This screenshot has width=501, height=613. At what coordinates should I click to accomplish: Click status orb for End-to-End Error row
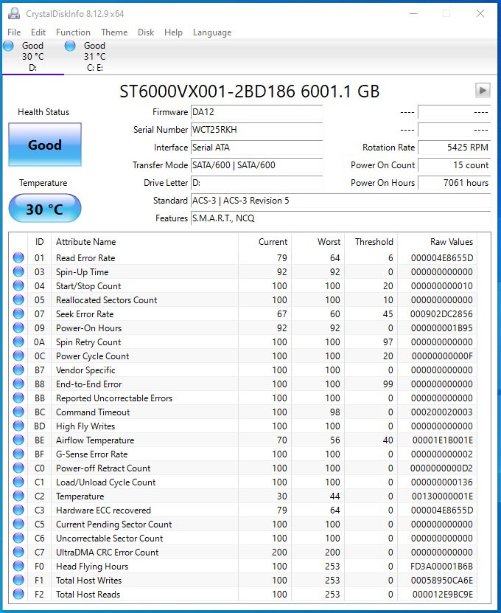tap(18, 384)
